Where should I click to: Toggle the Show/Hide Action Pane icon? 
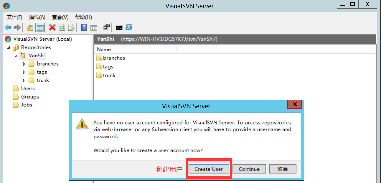coord(94,28)
